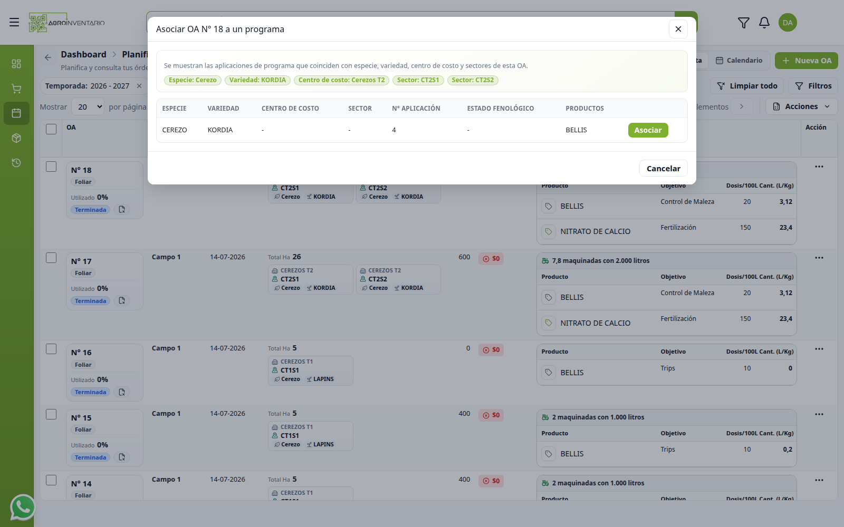
Task: Click the $0 cost badge on N° 17
Action: tap(491, 259)
